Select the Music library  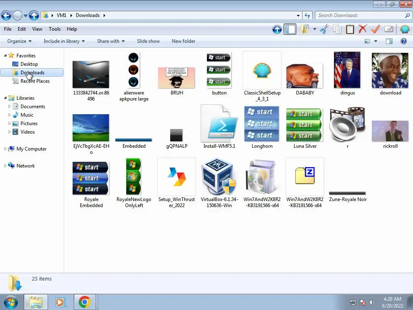pos(27,115)
